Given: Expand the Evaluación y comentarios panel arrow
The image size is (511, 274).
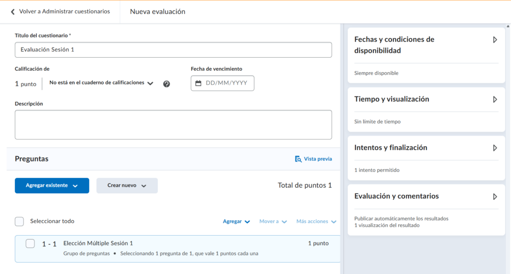Looking at the screenshot, I should tap(495, 196).
